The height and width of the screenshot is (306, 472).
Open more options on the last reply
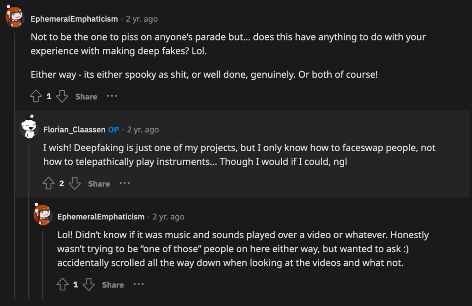(138, 284)
